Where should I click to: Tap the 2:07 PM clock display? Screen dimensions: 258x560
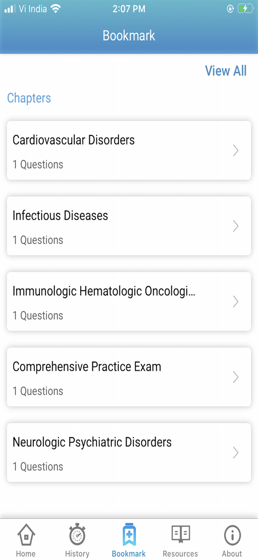tap(129, 9)
